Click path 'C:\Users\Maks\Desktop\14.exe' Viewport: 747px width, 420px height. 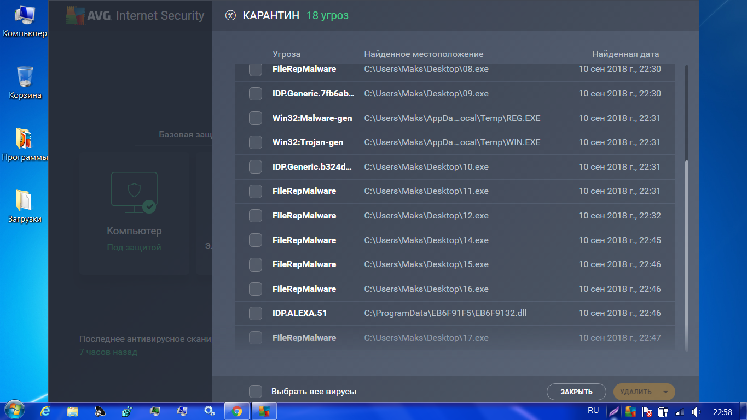(x=426, y=240)
